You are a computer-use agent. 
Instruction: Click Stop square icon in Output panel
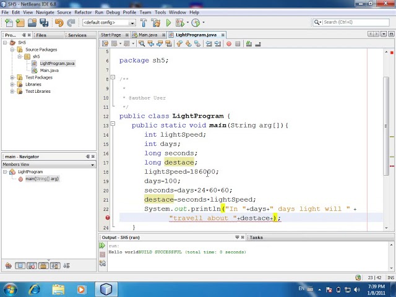coord(102,254)
